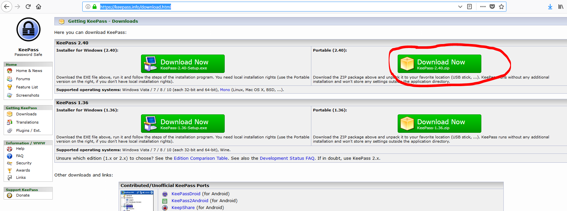
Task: Download the portable KeePass-1.36.zip
Action: tap(439, 124)
